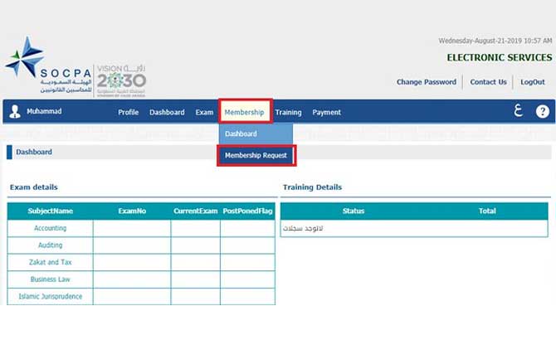Image resolution: width=556 pixels, height=340 pixels.
Task: Open the Profile menu item
Action: pyautogui.click(x=128, y=112)
